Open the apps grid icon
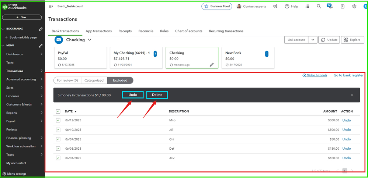Screen dimensions: 368x178 [x=307, y=6]
